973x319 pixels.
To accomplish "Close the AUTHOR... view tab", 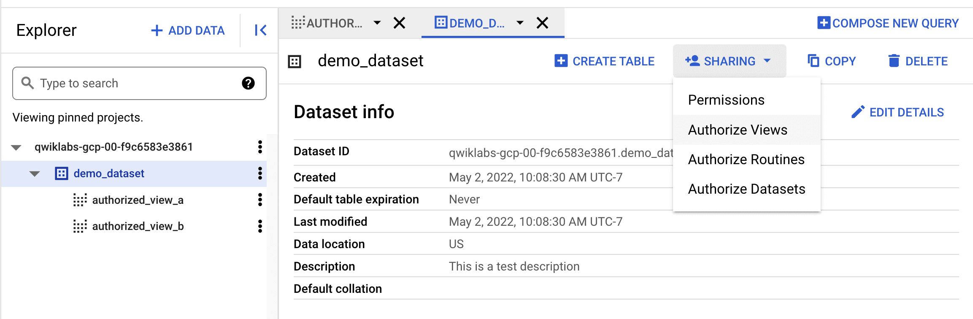I will [x=399, y=23].
